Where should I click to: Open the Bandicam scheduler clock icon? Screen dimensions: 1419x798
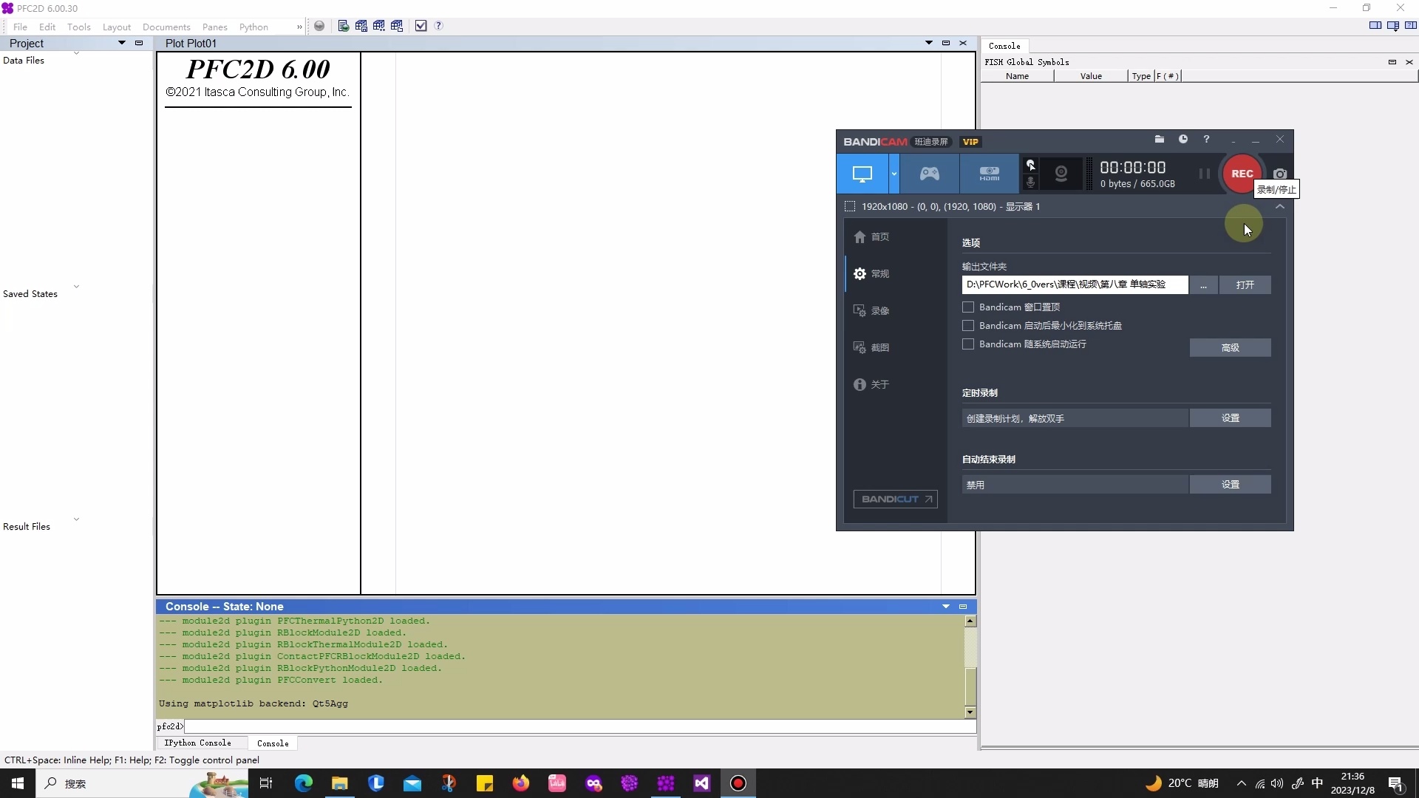coord(1183,139)
